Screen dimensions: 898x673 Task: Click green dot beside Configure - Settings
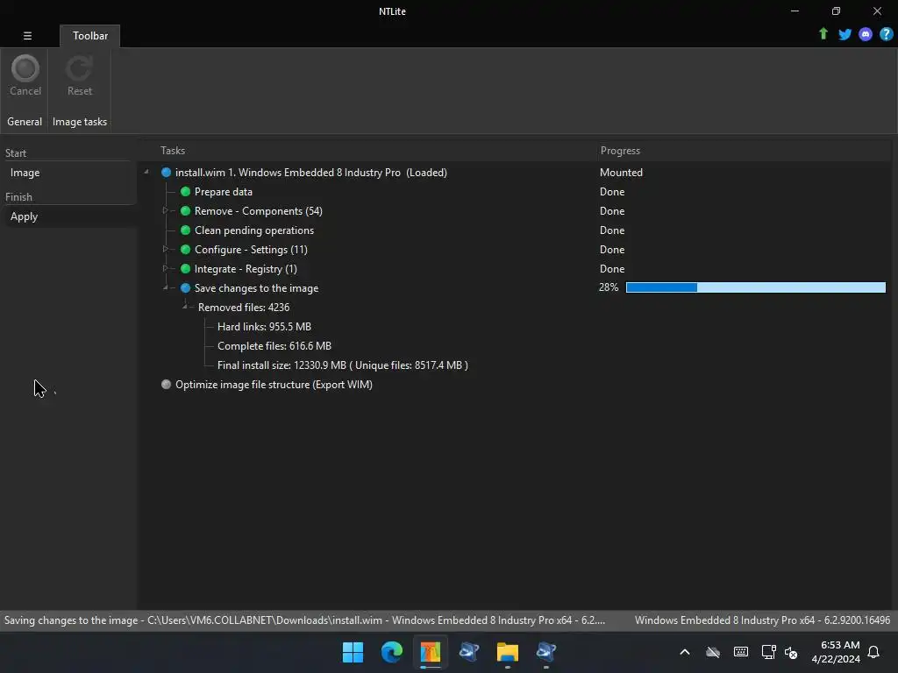pos(185,250)
